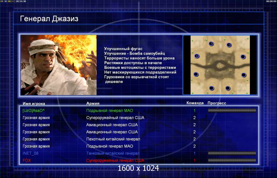Click "Боевые мотоциклы с террористами" line
Viewport: 277px width, 178px height.
[140, 68]
